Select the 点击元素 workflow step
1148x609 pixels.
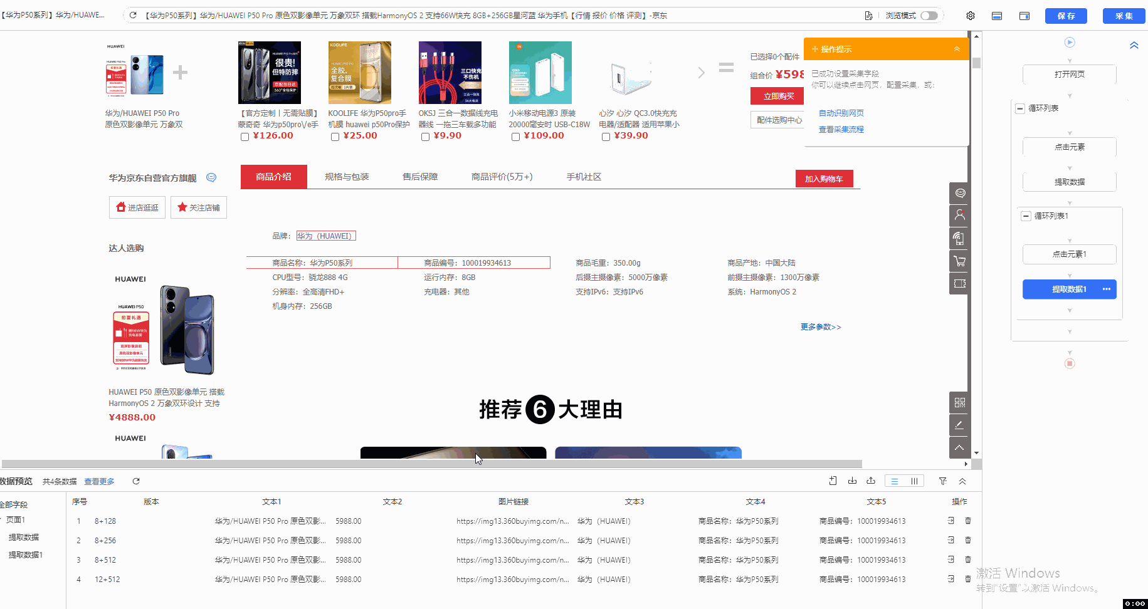pyautogui.click(x=1070, y=147)
